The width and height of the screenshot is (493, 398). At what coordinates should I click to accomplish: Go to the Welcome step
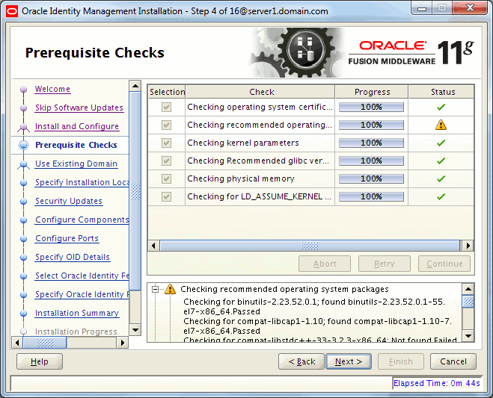[52, 89]
